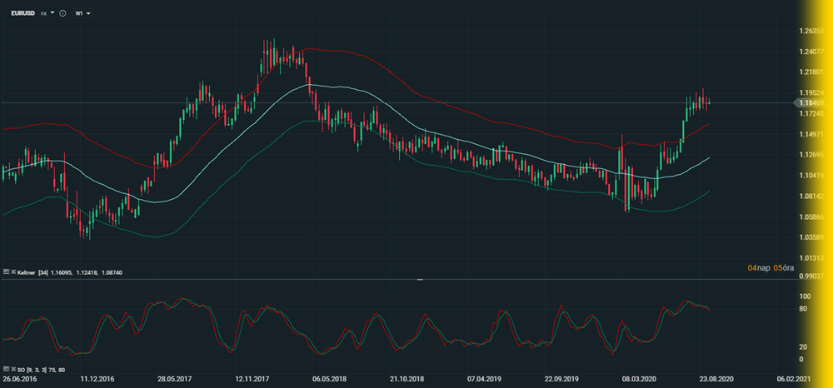Click the 20 level on stochastic scale

tap(805, 346)
